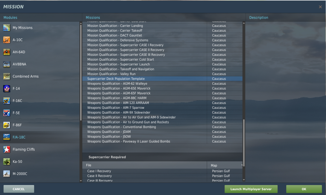Select Weapons Qualification - AGM-65F Maverick
This screenshot has width=326, height=195.
tap(162, 93)
